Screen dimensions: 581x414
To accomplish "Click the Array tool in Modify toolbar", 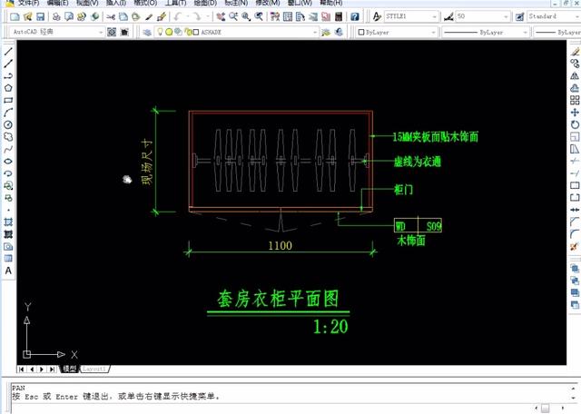I will click(x=575, y=100).
